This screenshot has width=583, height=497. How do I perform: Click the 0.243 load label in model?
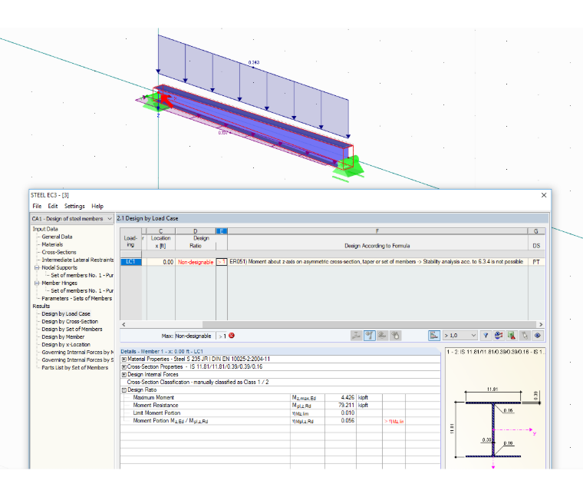coord(254,62)
